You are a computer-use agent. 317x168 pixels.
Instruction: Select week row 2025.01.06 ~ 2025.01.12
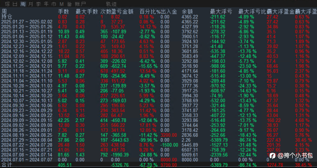(27, 37)
